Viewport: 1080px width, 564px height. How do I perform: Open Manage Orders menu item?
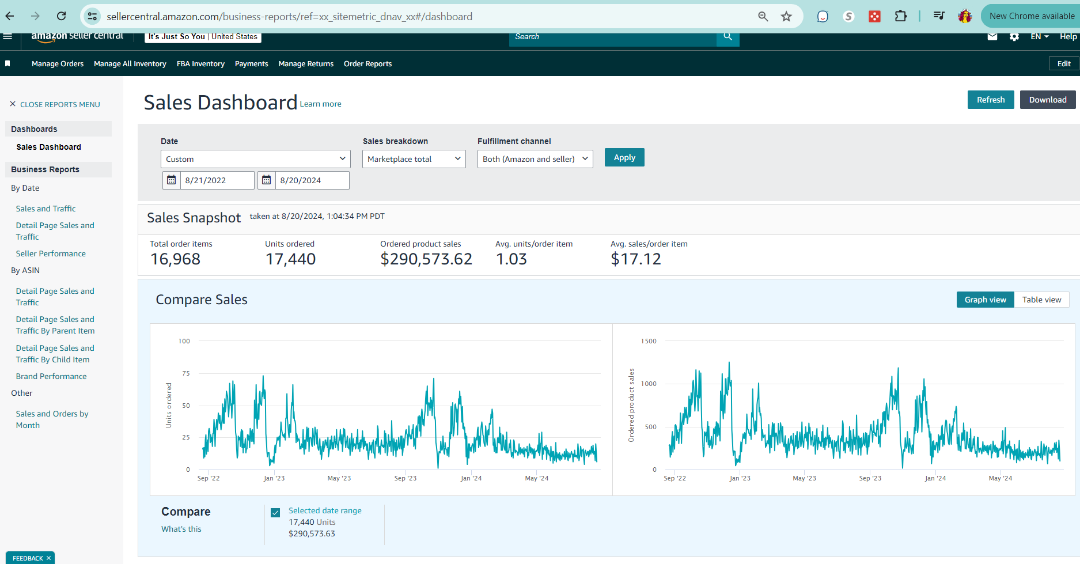point(58,64)
